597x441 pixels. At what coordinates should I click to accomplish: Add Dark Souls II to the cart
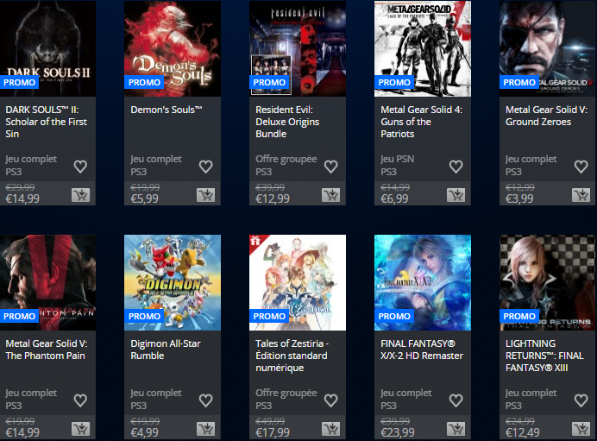point(80,195)
